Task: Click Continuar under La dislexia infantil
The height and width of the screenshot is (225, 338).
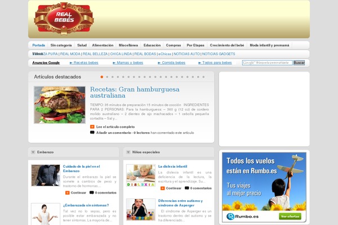Action: pyautogui.click(x=174, y=188)
